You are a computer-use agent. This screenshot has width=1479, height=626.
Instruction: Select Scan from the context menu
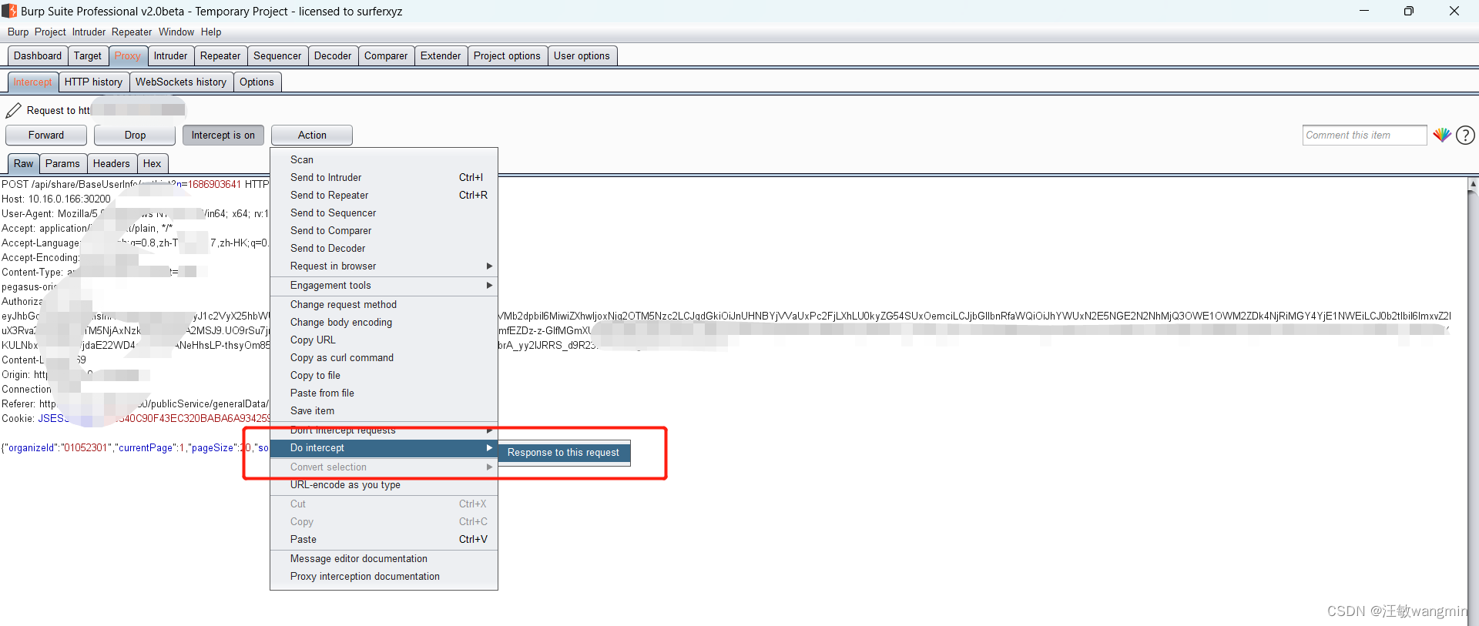pos(384,159)
